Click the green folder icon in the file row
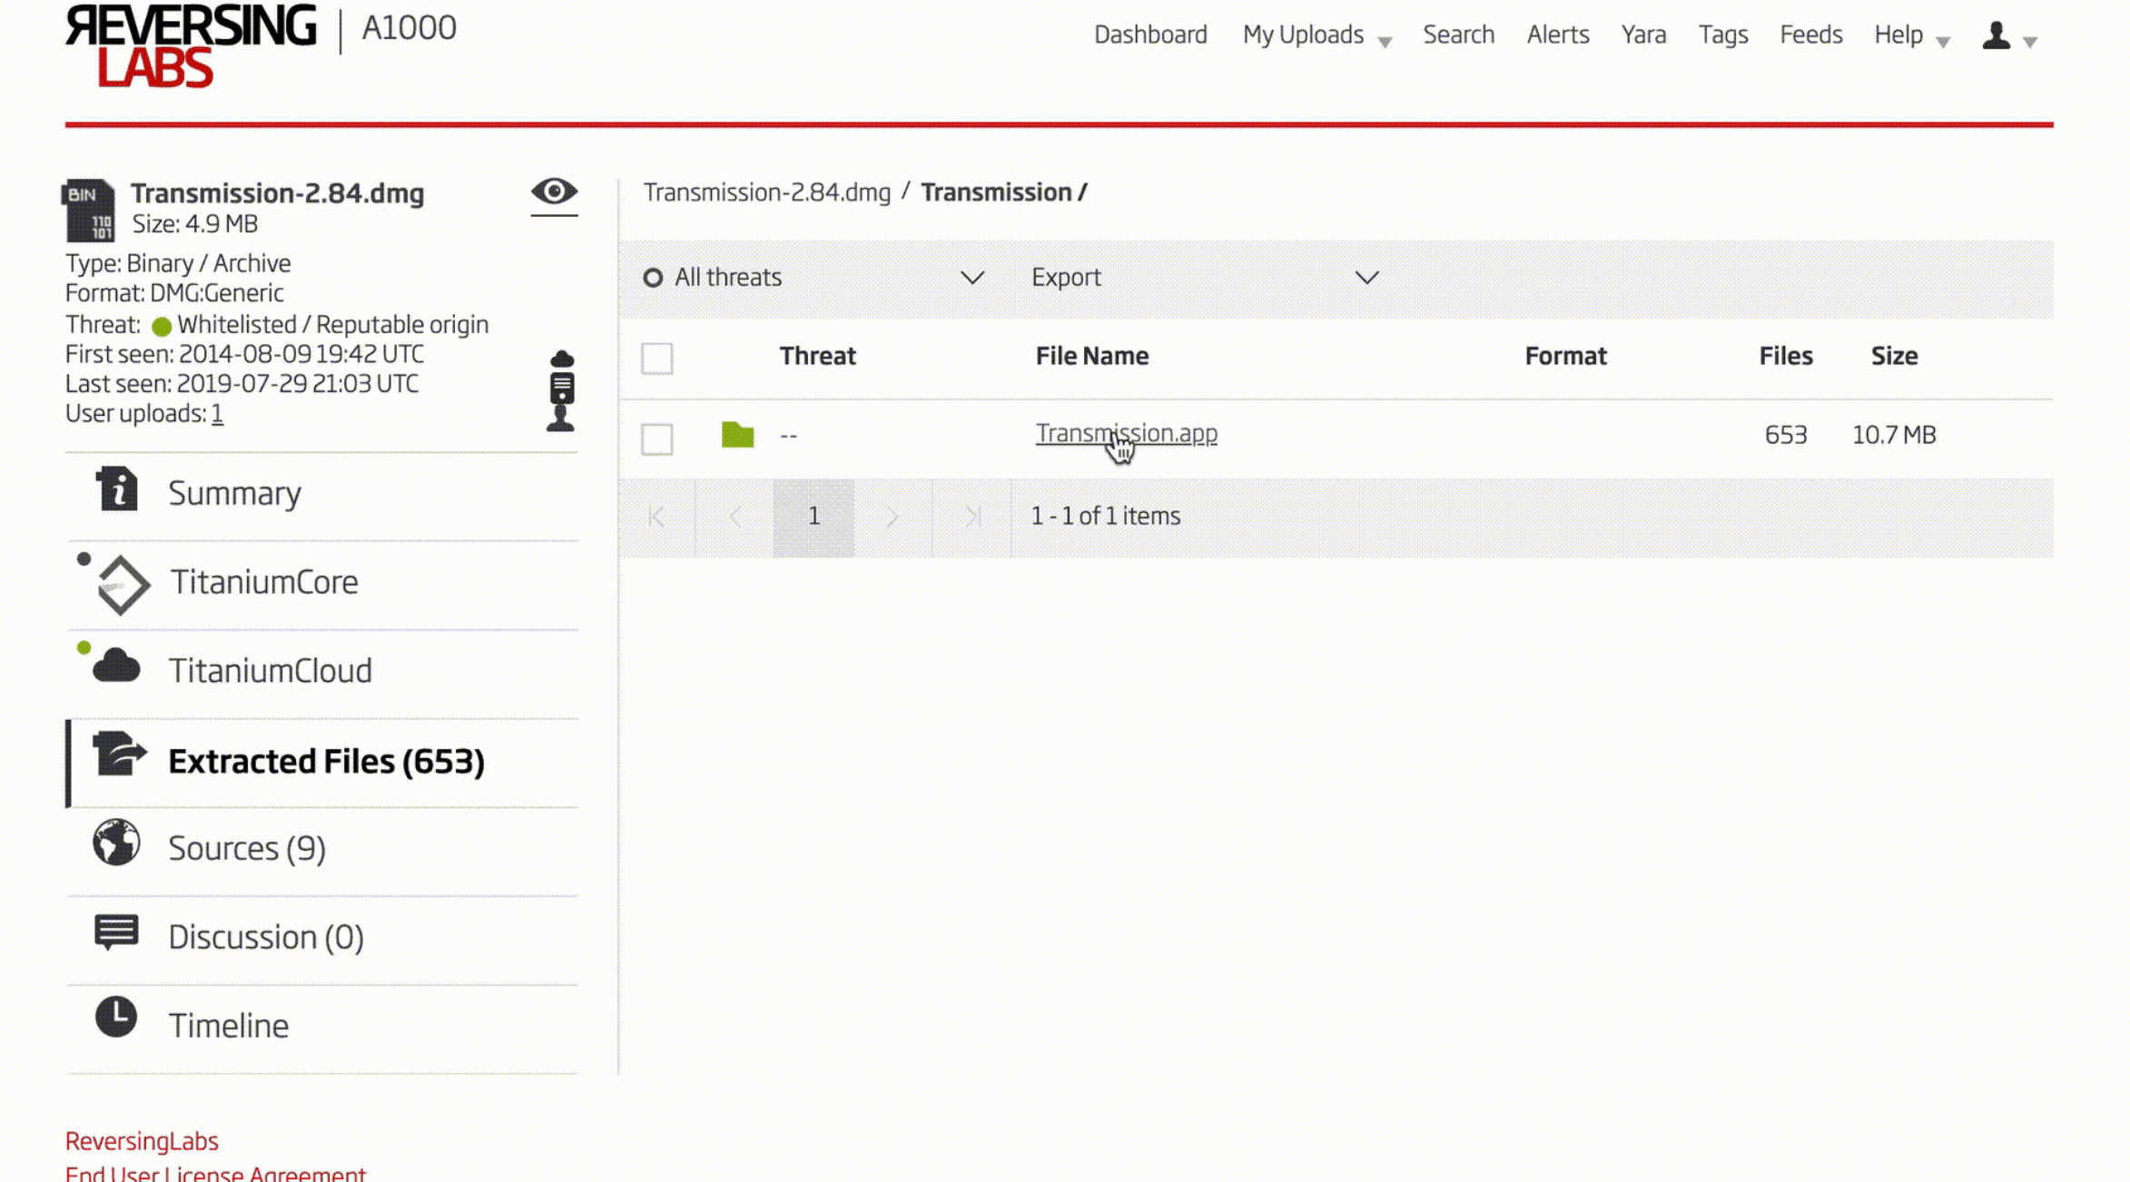2130x1182 pixels. tap(737, 436)
